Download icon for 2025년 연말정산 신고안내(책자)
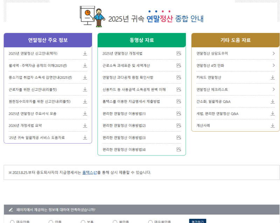Screen dimensions: 280x223 [85, 53]
